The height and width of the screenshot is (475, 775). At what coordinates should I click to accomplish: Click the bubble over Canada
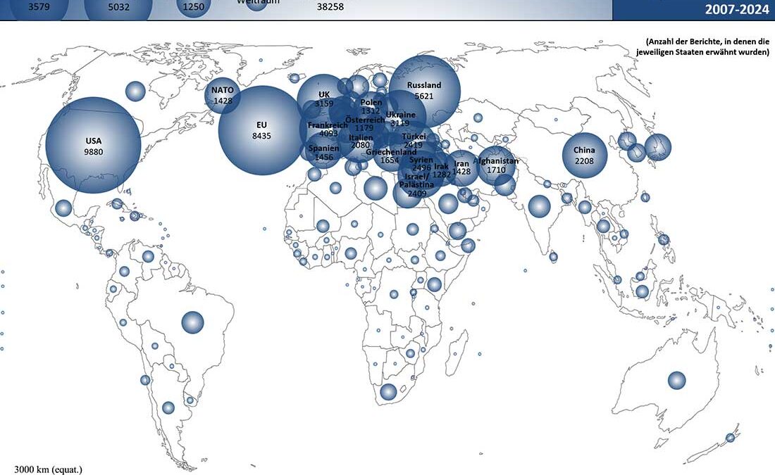tap(135, 91)
